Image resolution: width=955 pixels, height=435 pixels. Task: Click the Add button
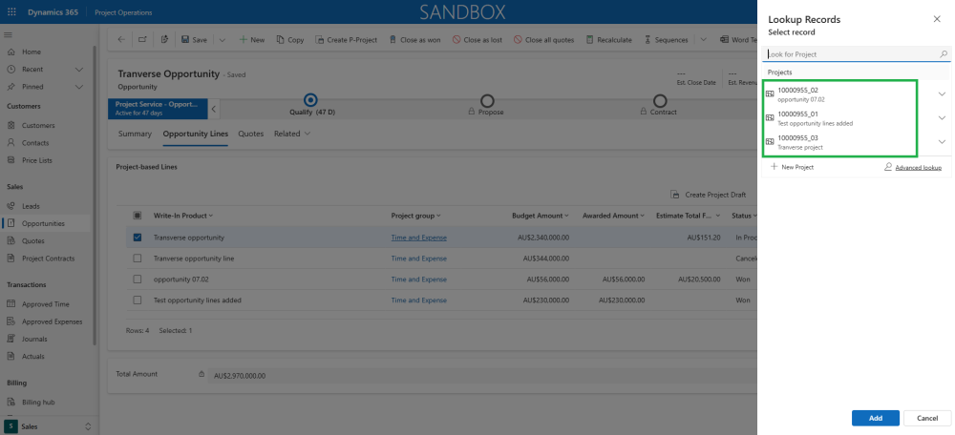coord(875,418)
